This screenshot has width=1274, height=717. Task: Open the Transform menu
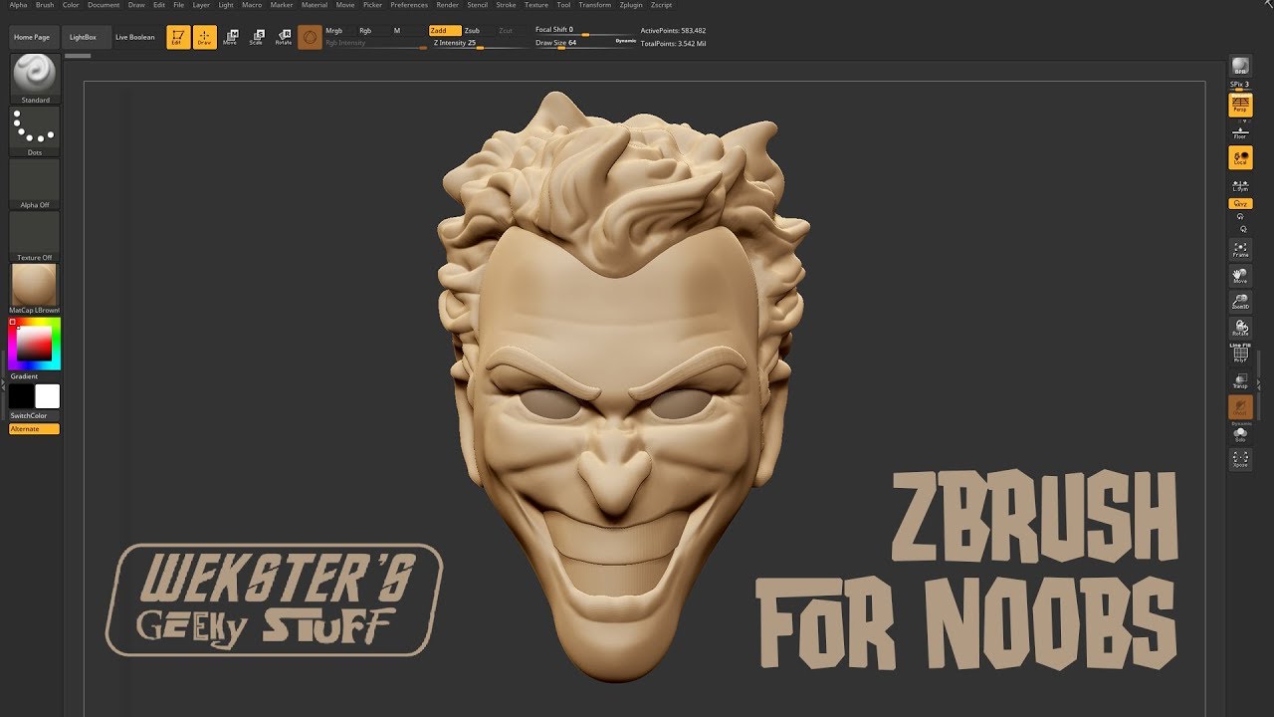[595, 5]
